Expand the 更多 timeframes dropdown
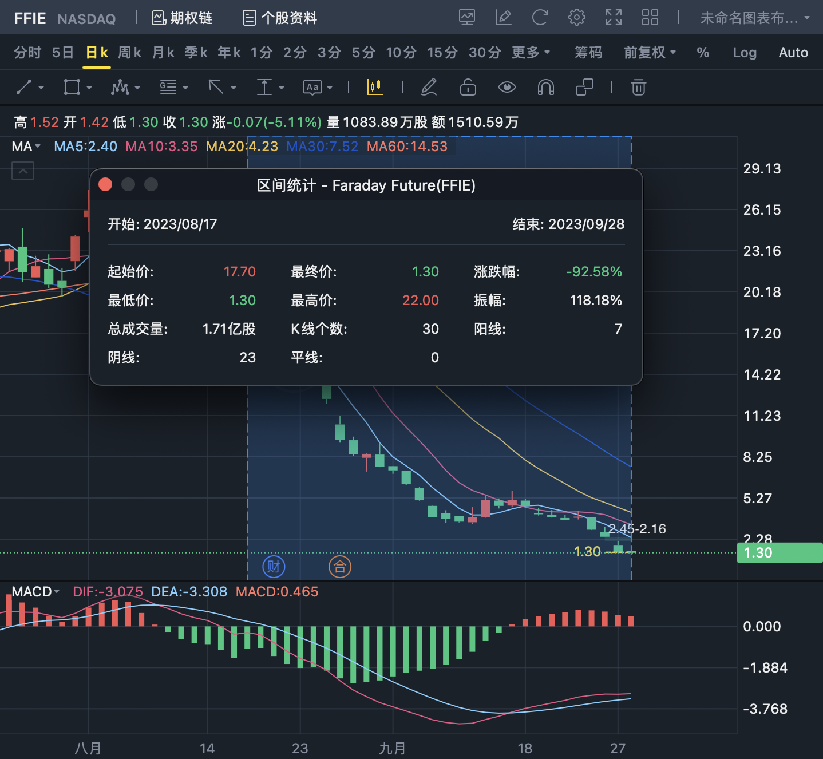 pos(531,53)
